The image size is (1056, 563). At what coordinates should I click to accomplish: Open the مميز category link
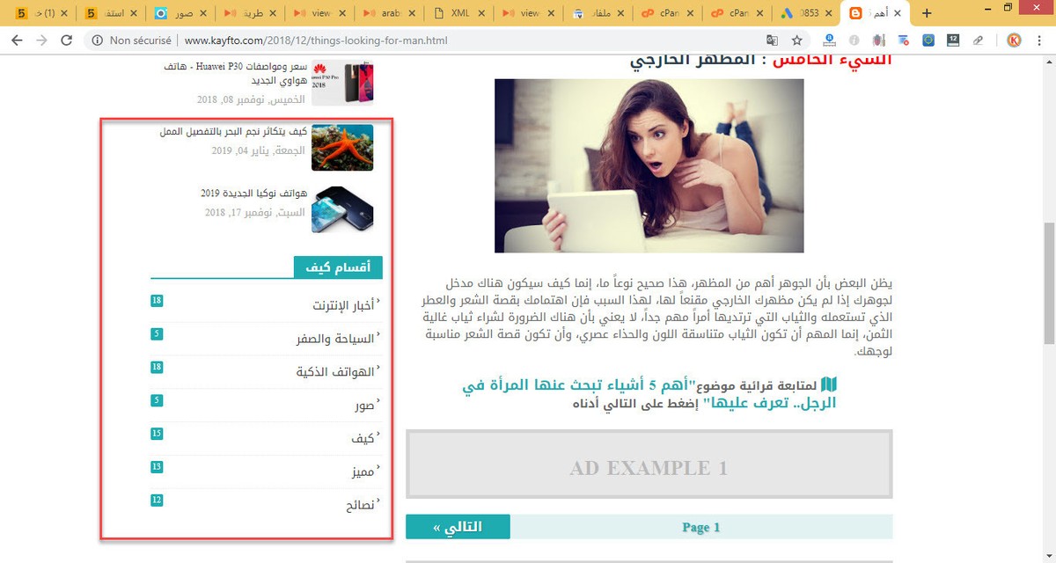[363, 472]
